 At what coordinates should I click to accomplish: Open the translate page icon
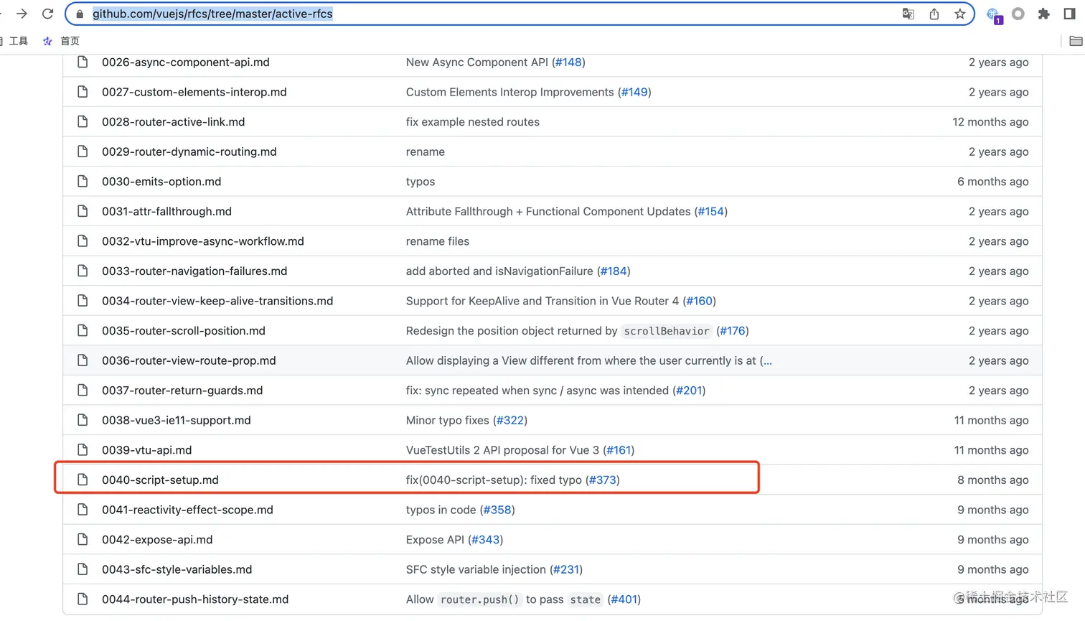[908, 14]
